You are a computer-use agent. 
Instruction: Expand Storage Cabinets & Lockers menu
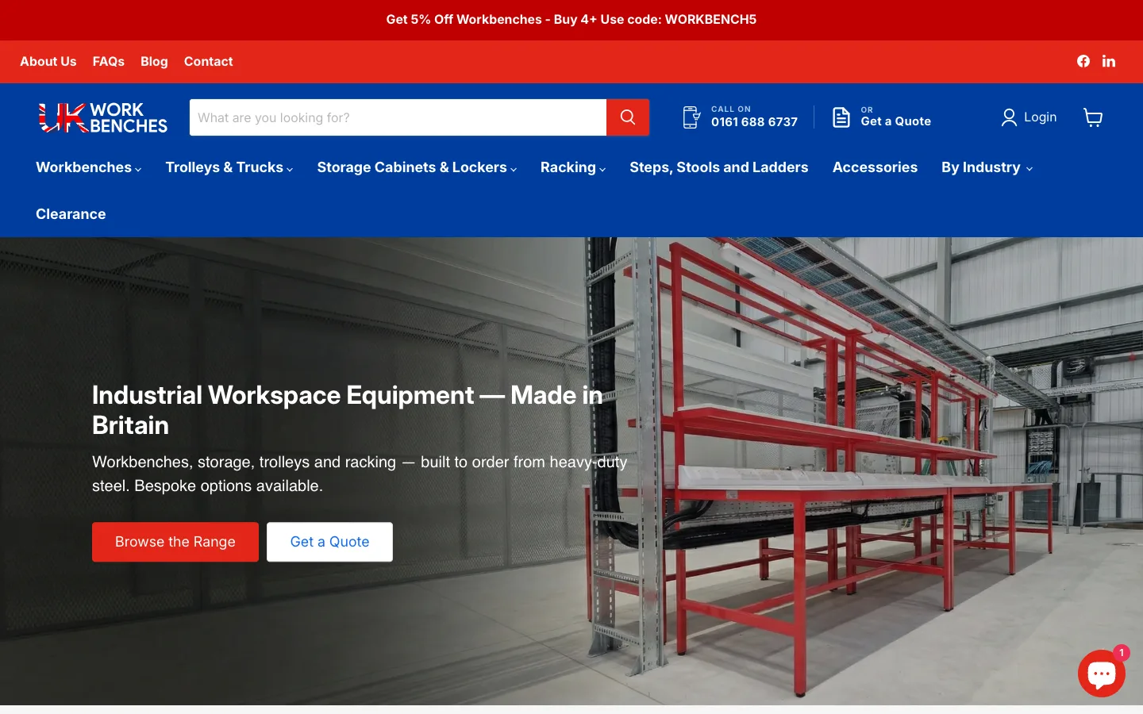417,167
